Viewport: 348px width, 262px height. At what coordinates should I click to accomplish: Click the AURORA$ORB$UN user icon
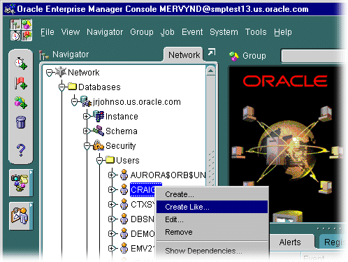click(x=124, y=175)
